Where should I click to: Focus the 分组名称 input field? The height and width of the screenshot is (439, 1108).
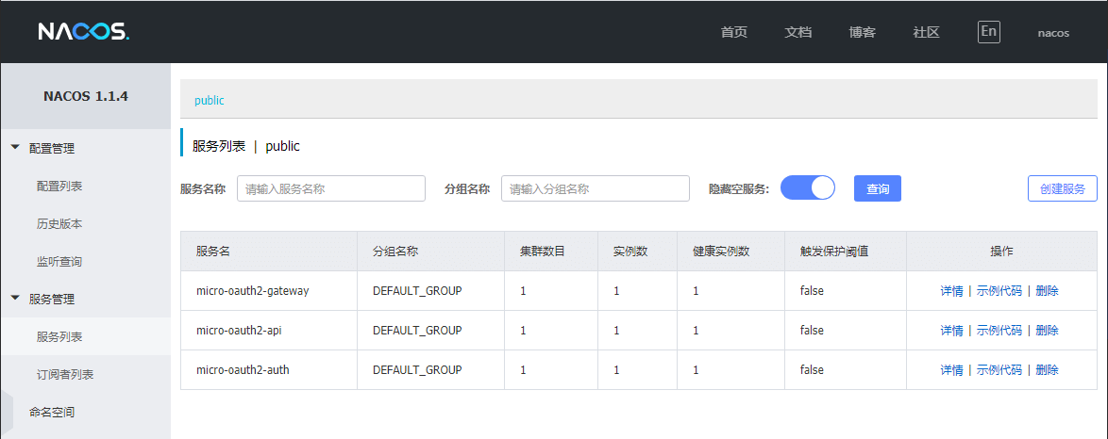pos(595,188)
